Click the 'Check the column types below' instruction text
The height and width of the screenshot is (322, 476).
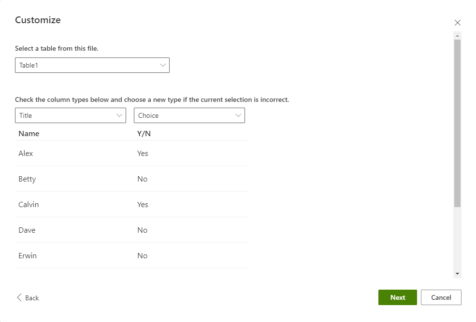coord(152,100)
